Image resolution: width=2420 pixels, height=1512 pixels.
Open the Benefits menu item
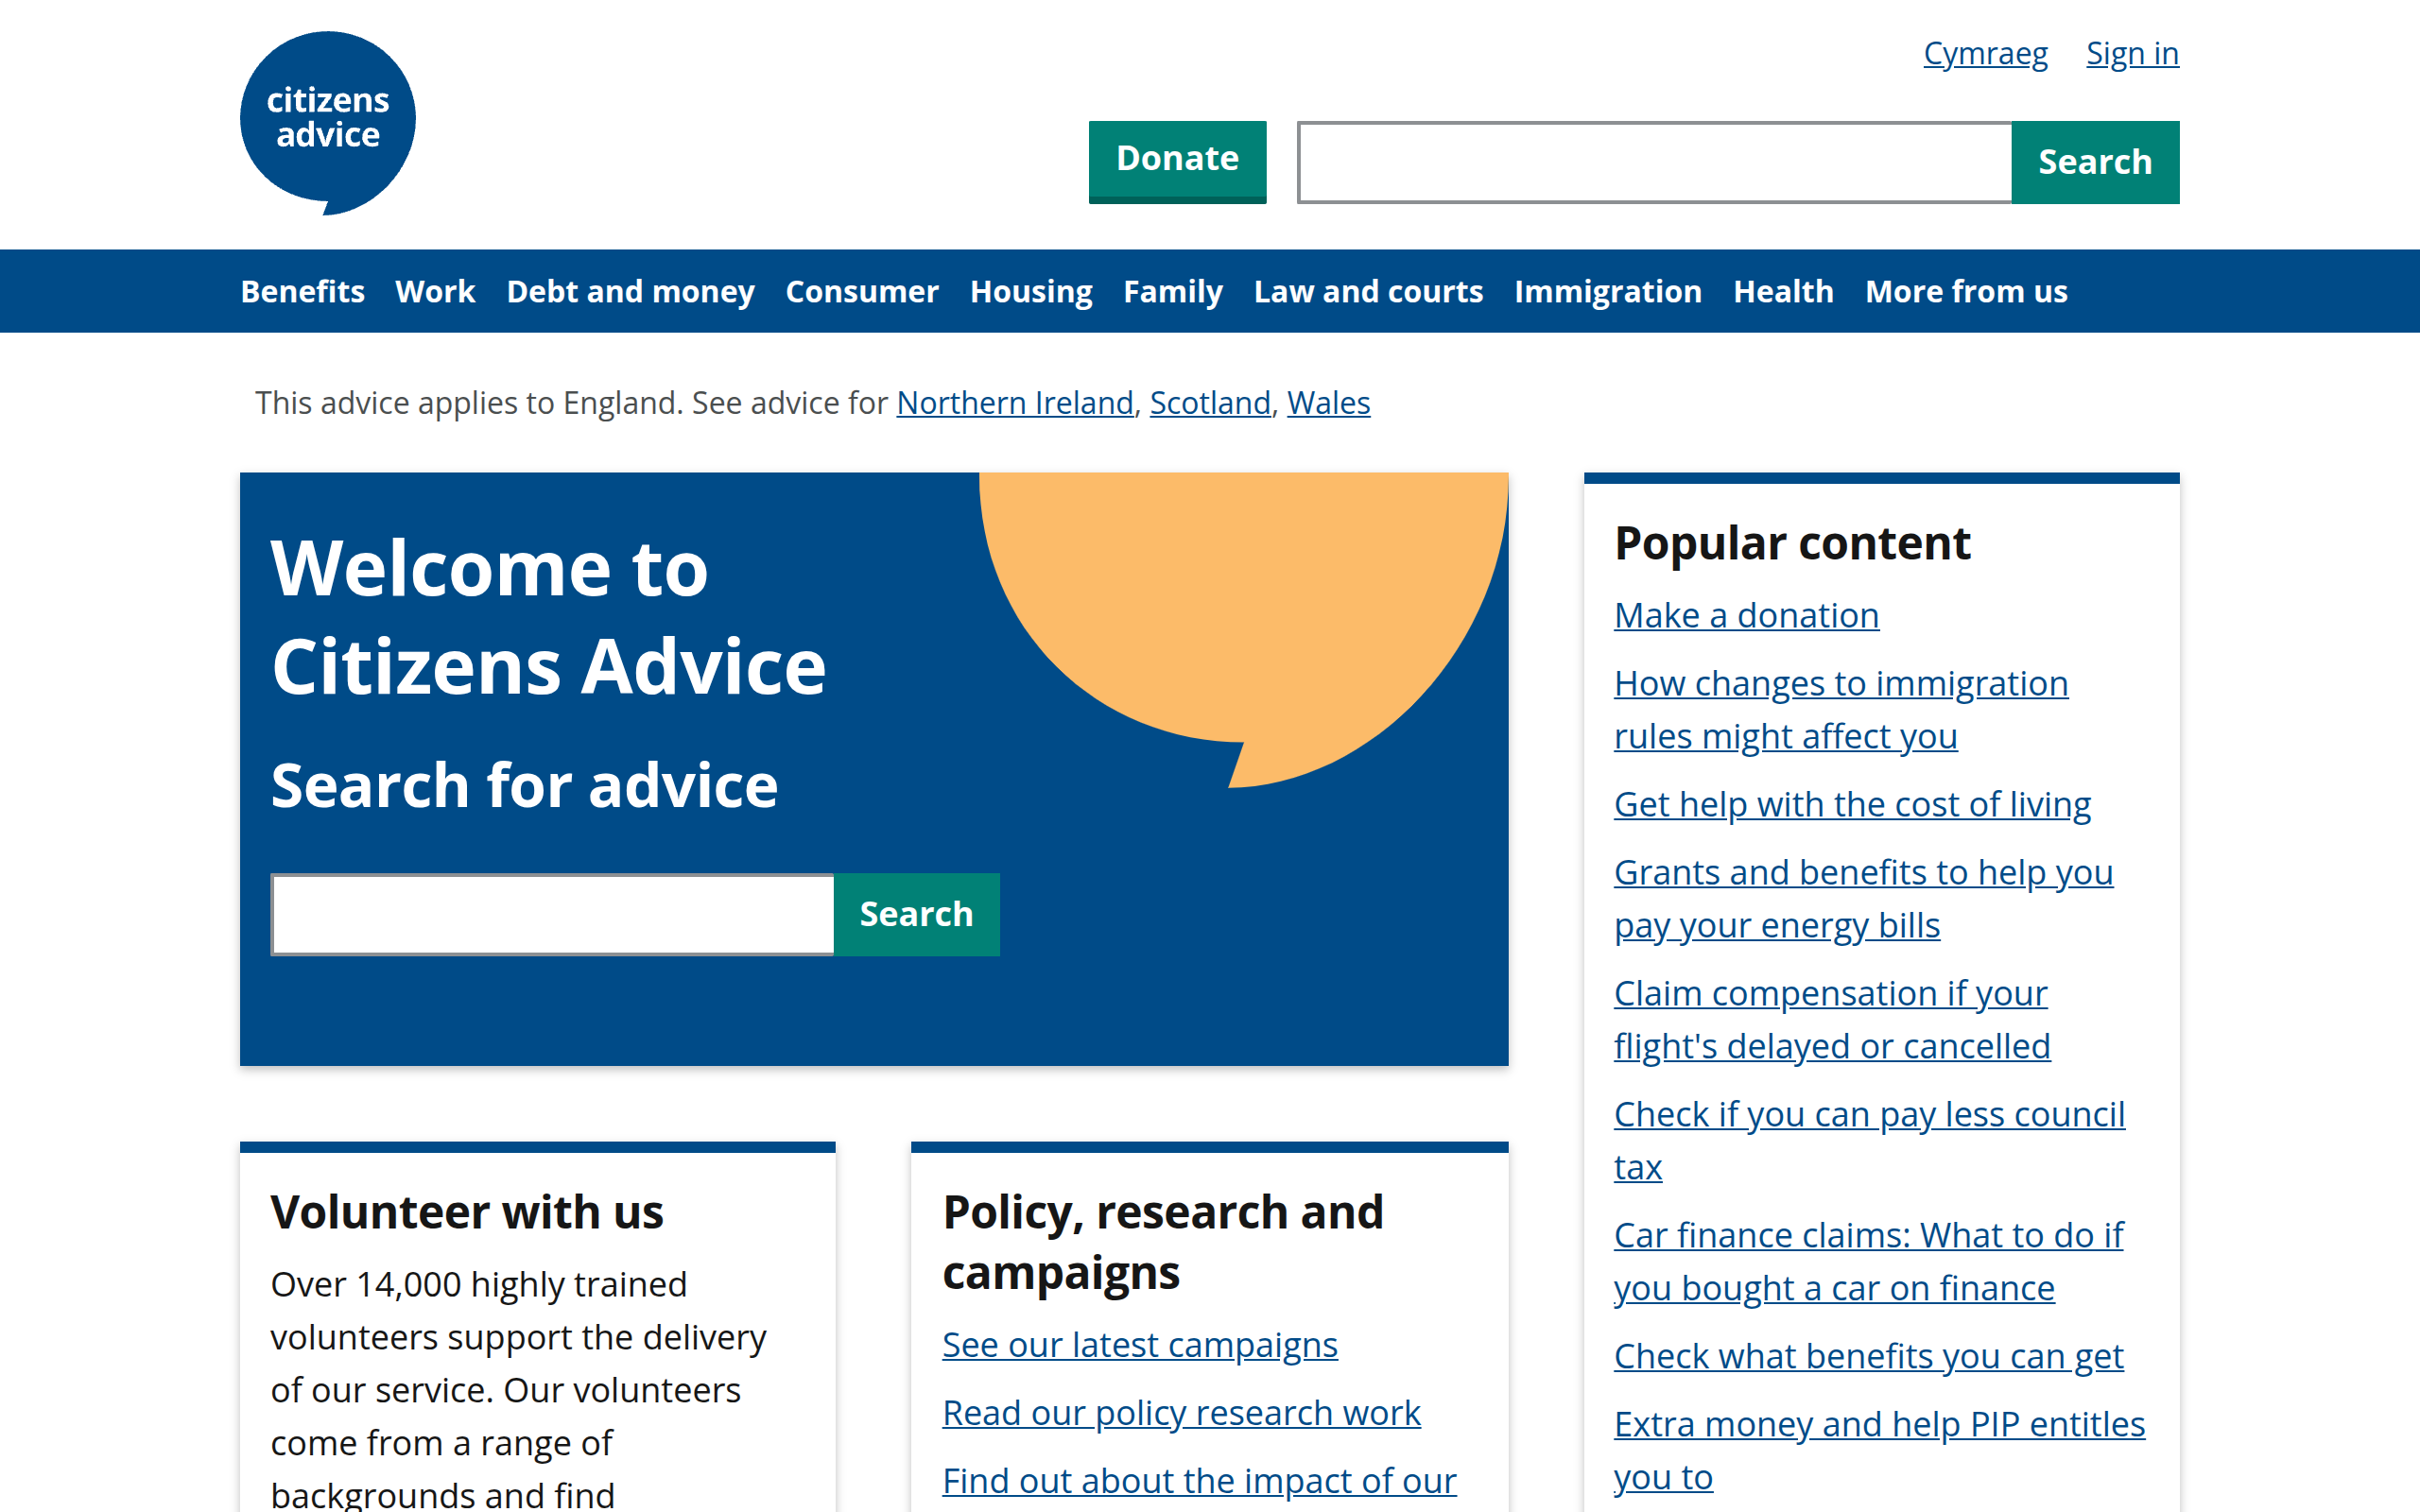302,291
